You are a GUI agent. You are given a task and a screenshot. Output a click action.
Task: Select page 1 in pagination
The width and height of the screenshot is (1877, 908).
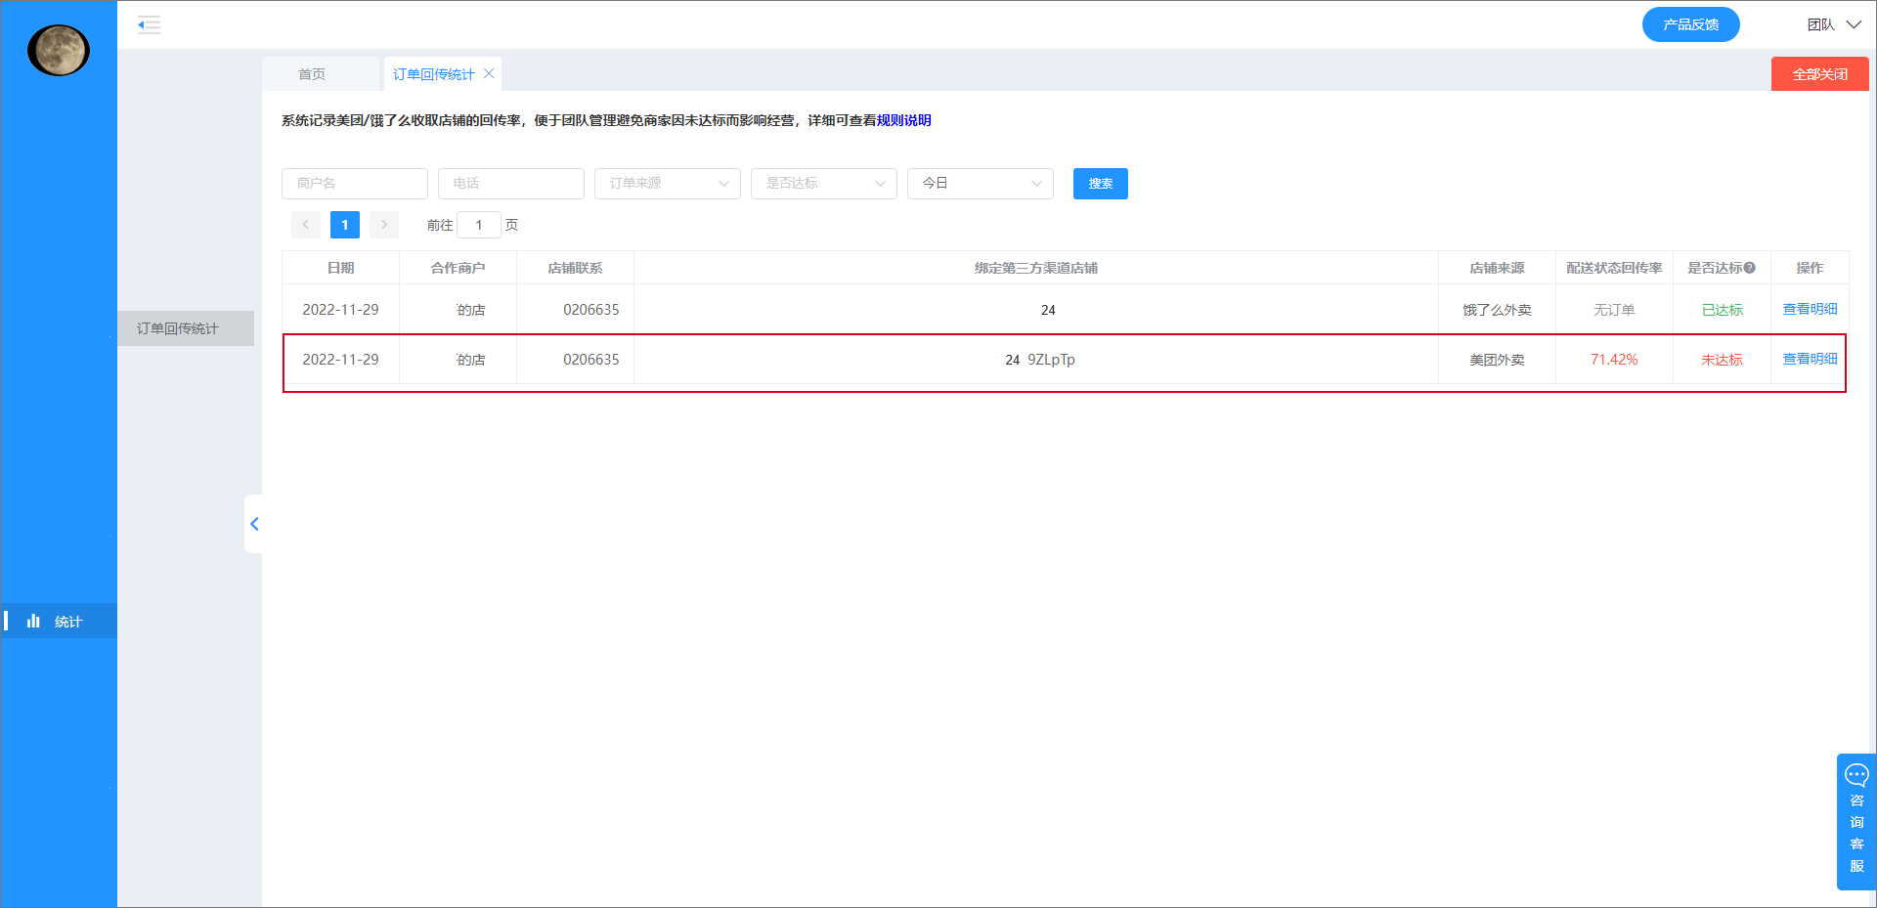click(345, 225)
